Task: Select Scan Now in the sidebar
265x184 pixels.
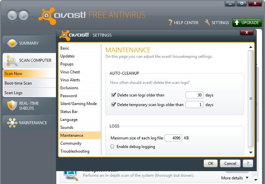Action: pos(29,74)
